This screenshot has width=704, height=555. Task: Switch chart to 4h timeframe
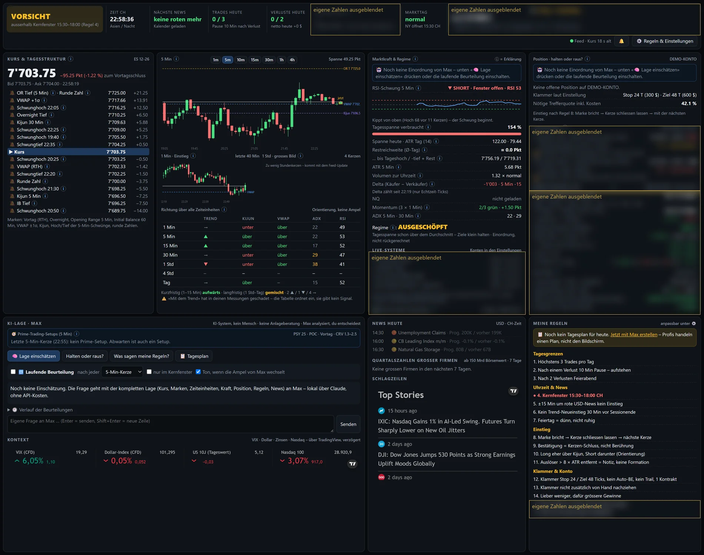click(292, 60)
